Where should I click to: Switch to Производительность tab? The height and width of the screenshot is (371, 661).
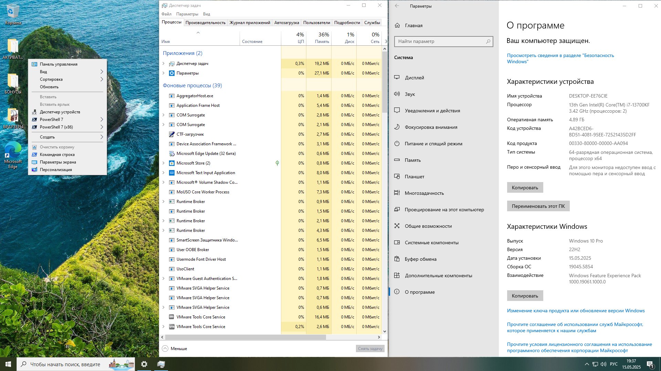205,23
